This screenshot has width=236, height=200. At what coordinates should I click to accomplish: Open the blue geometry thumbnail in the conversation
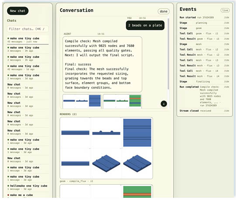82,101
